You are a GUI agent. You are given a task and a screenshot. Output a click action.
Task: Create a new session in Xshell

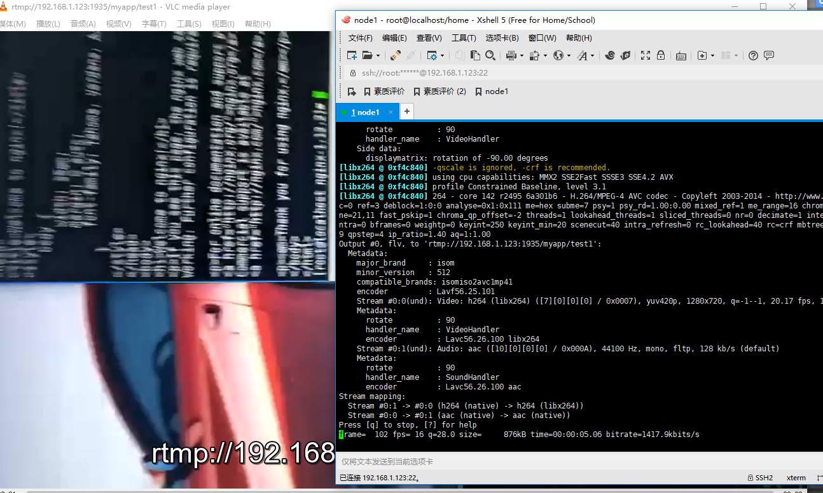click(x=352, y=55)
